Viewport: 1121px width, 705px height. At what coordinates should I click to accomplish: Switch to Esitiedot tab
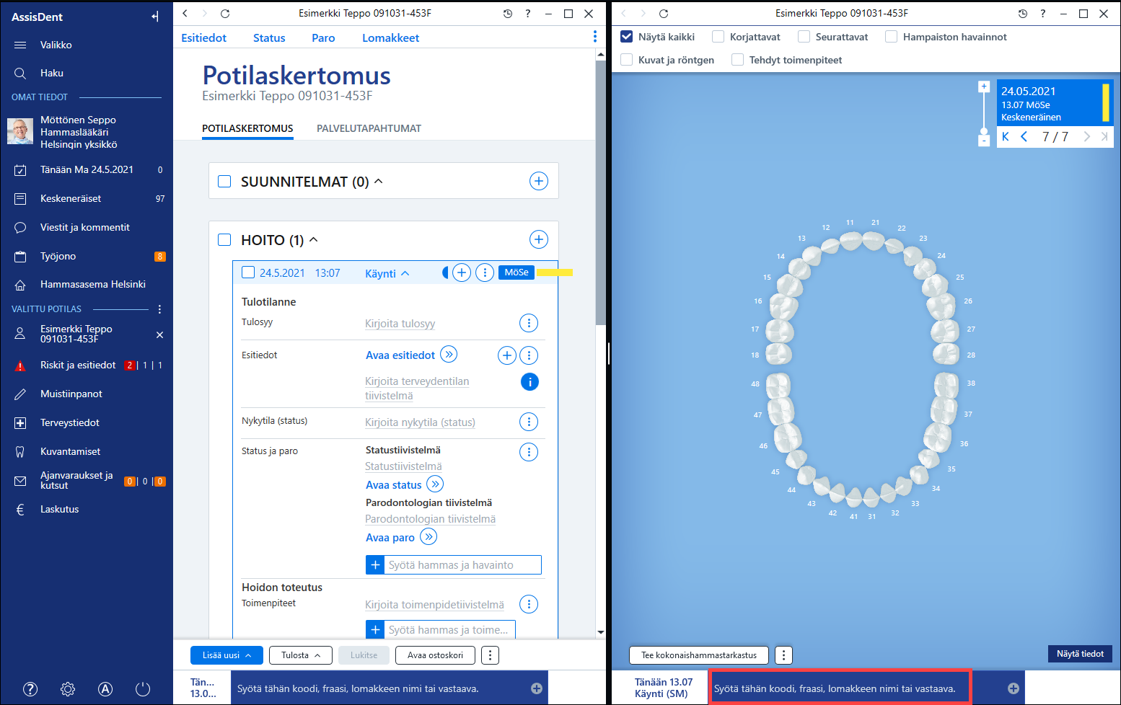pyautogui.click(x=204, y=38)
